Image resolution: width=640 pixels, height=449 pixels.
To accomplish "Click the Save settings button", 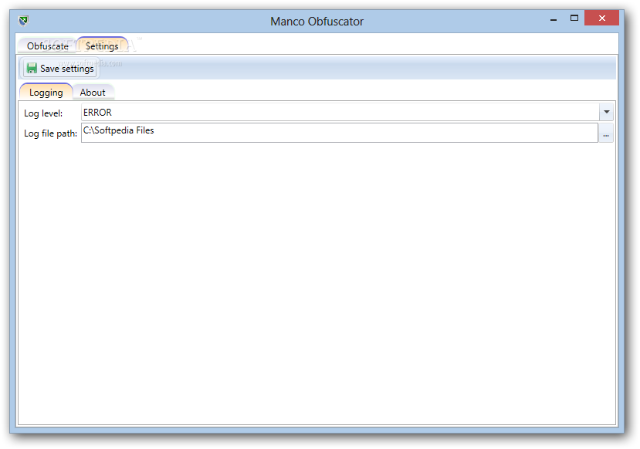I will tap(60, 68).
